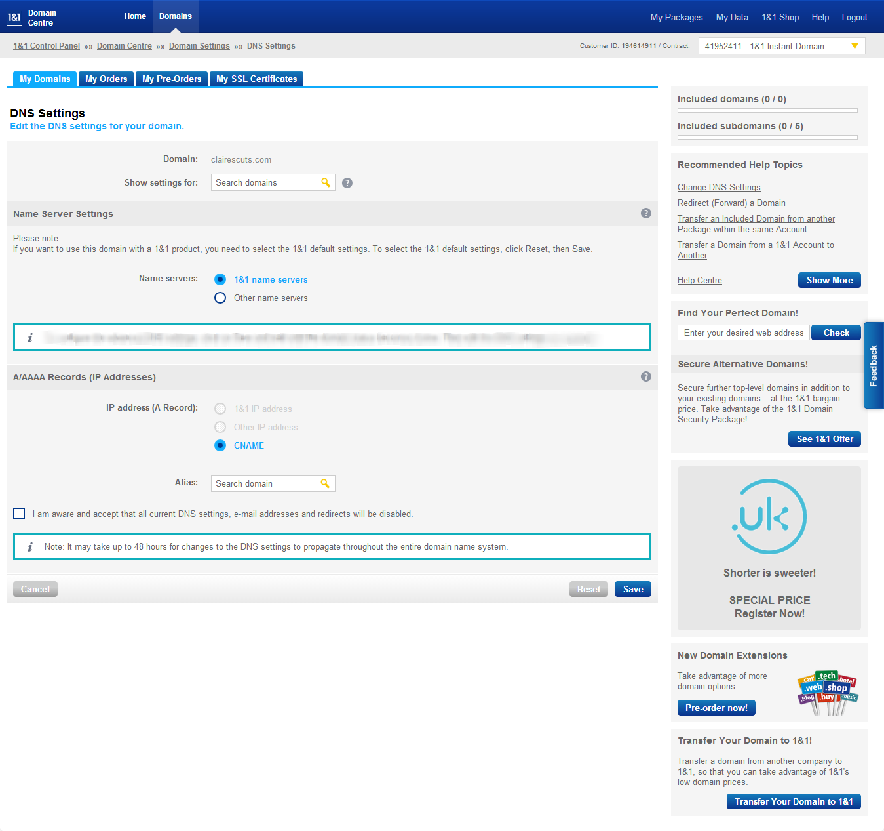The image size is (884, 831).
Task: Open help icon beside Show settings for
Action: [347, 183]
